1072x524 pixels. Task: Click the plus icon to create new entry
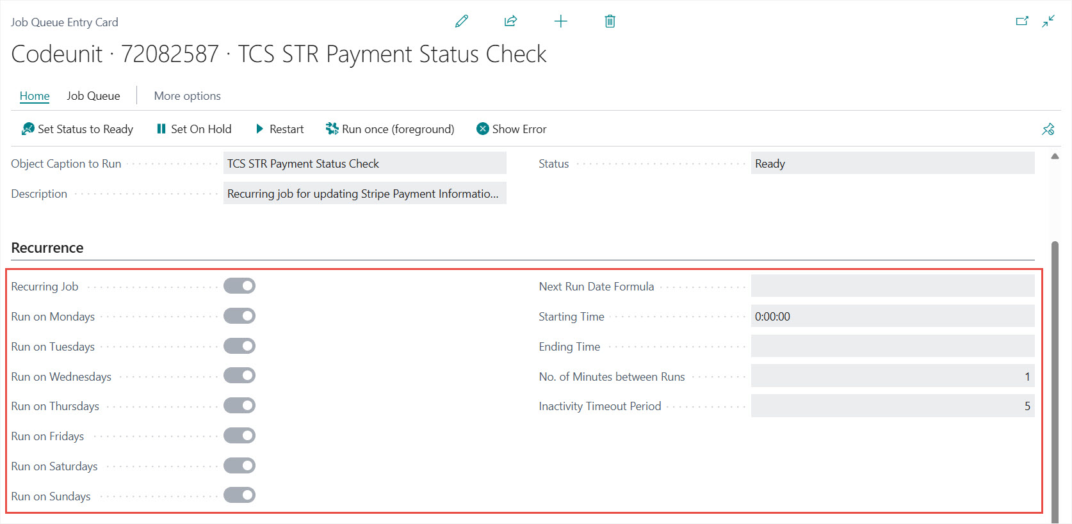point(560,22)
